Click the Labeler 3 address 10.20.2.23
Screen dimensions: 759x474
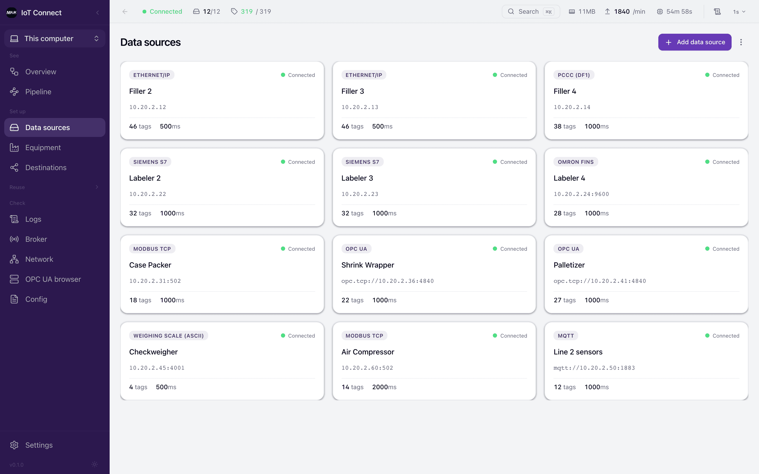coord(360,194)
